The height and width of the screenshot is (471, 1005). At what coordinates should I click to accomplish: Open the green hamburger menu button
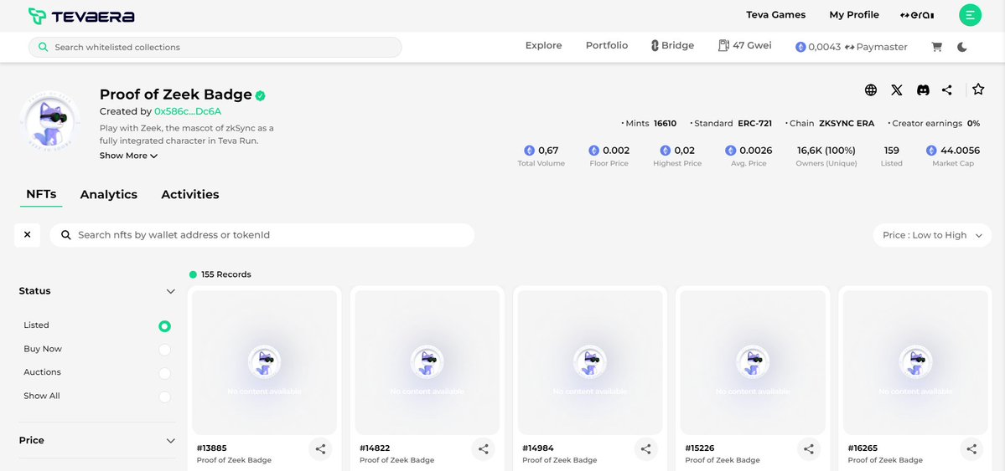pos(970,15)
